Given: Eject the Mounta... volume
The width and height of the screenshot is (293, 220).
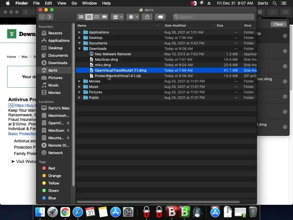Looking at the screenshot, I should click(68, 138).
